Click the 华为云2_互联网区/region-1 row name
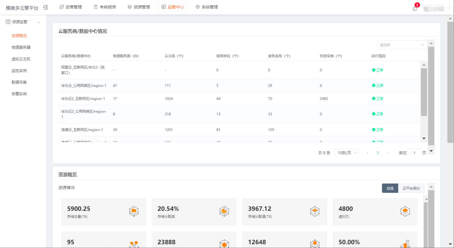Viewport: 454px width, 248px height. tap(83, 99)
